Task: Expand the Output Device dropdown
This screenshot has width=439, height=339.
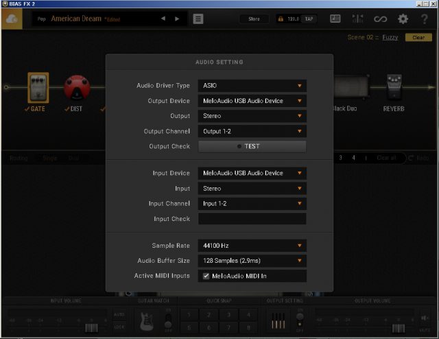Action: pyautogui.click(x=252, y=101)
